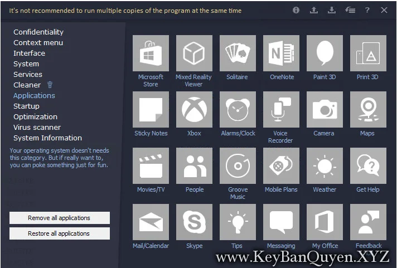Select the People app tile
The width and height of the screenshot is (397, 268).
pos(194,166)
